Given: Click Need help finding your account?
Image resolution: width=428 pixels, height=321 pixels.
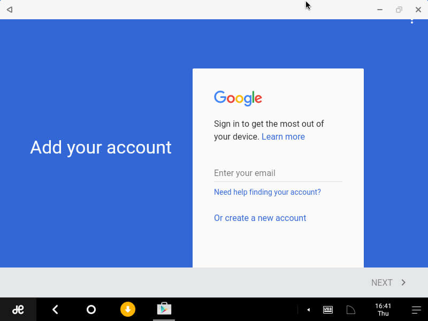Looking at the screenshot, I should pos(267,192).
